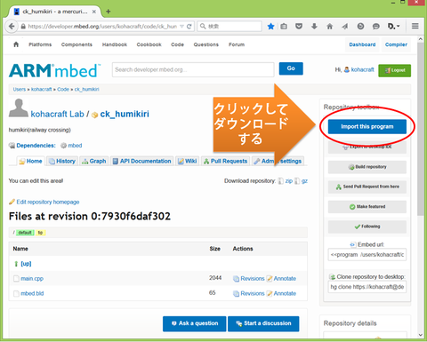Open the ck_humikiri program title link
Image resolution: width=427 pixels, height=342 pixels.
125,114
